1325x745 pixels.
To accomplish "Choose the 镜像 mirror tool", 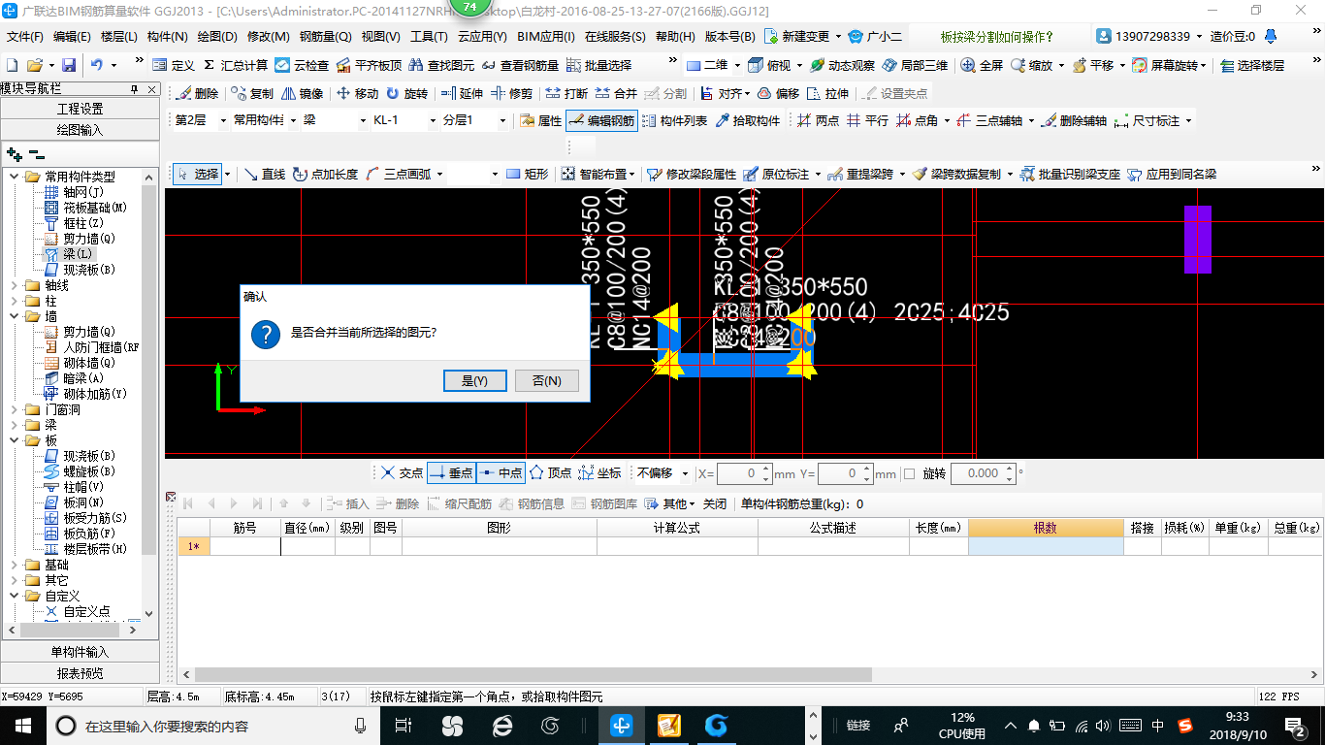I will click(303, 94).
